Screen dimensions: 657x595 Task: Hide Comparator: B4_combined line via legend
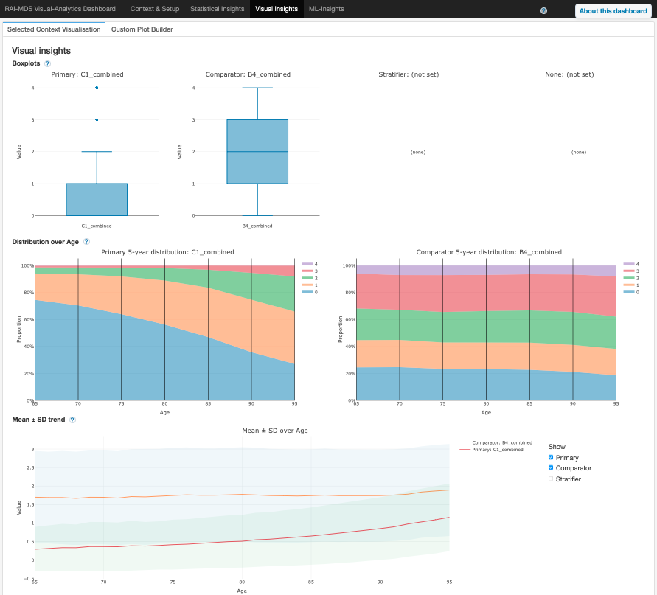click(496, 442)
